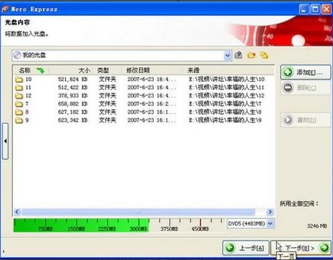Select the 378,933 KB size cell
Image resolution: width=333 pixels, height=260 pixels.
[73, 96]
